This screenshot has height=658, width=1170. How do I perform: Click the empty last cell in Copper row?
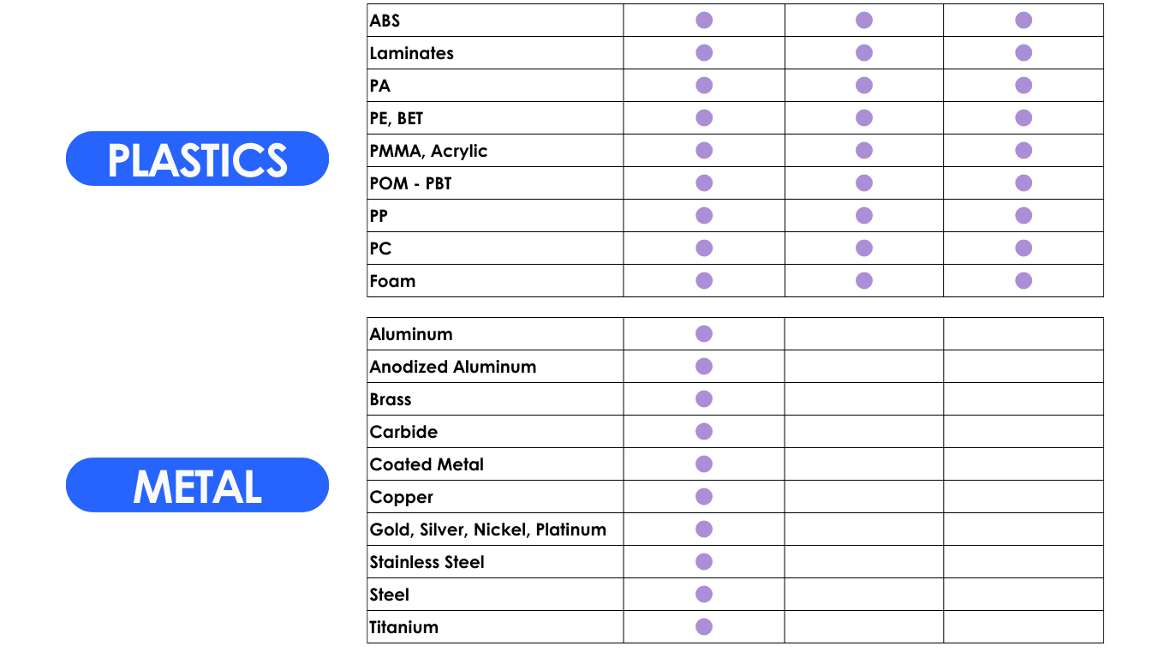coord(1024,497)
